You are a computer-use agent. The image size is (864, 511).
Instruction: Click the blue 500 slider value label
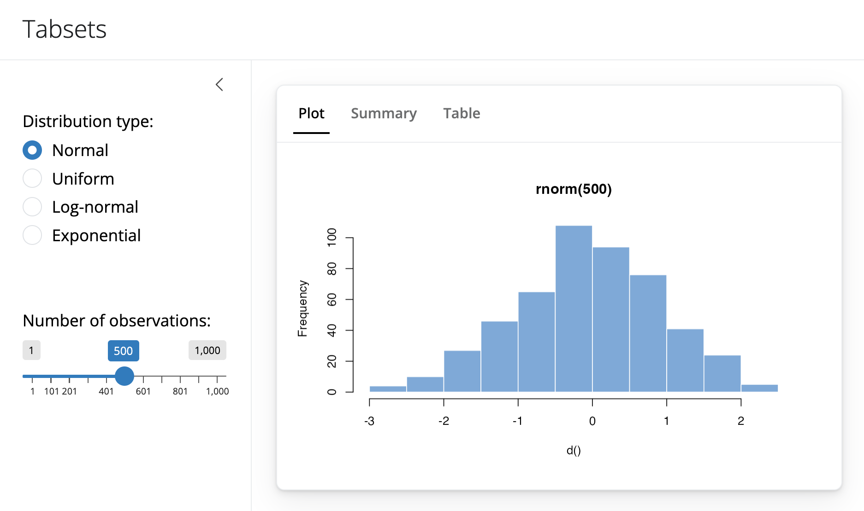coord(123,351)
